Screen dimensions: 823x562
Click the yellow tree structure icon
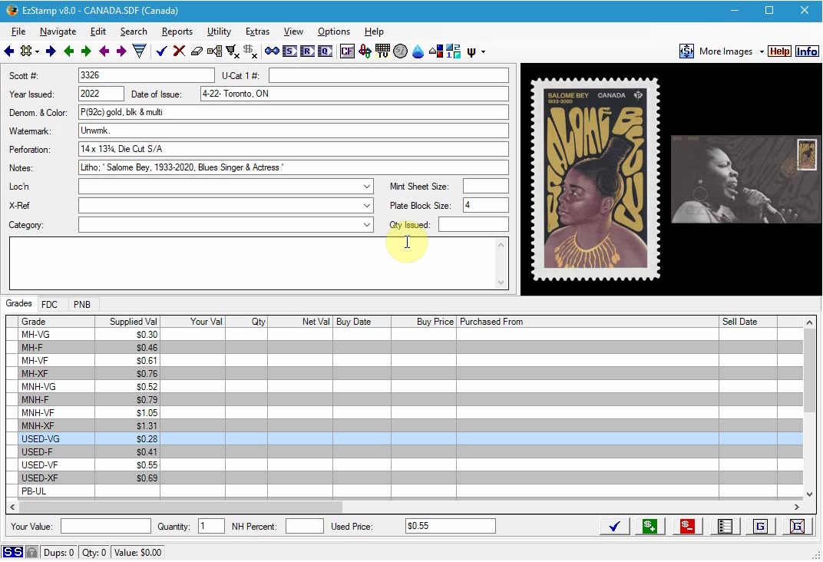(x=214, y=51)
